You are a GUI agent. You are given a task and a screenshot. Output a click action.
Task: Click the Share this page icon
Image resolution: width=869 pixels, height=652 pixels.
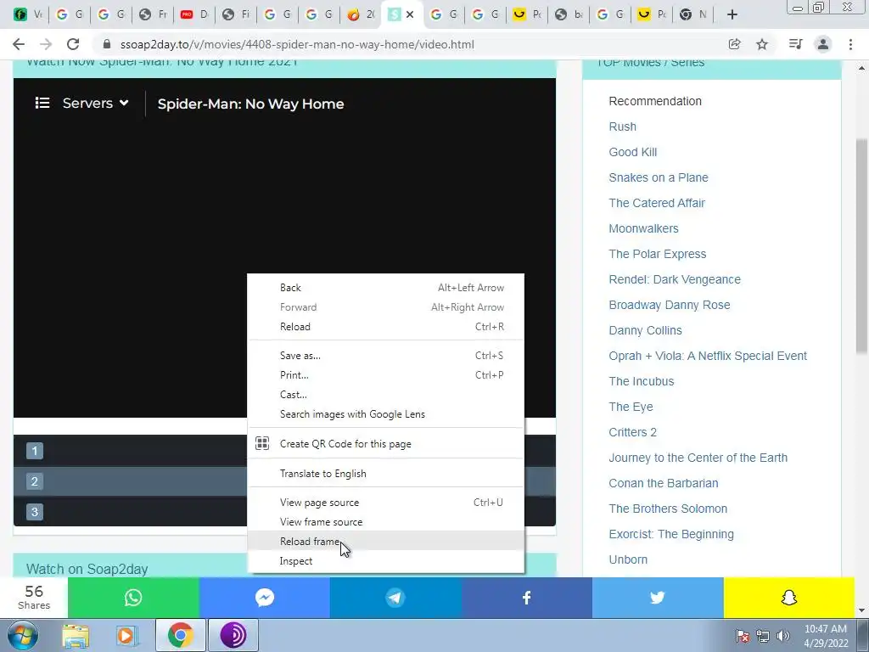(x=734, y=44)
